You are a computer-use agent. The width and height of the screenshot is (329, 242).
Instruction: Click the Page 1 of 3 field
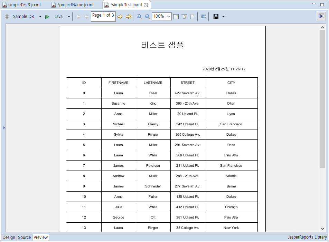[103, 16]
